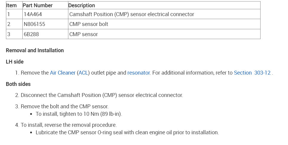288x145 pixels.
Task: Select the N806155 part number cell
Action: point(35,24)
